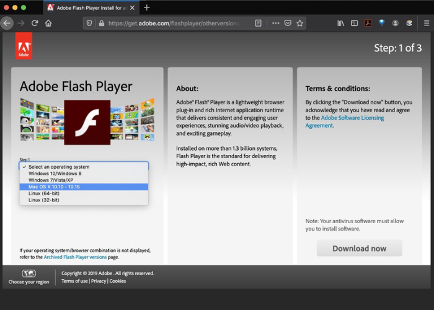This screenshot has height=310, width=434.
Task: Open the Cookies link in footer
Action: (x=118, y=281)
